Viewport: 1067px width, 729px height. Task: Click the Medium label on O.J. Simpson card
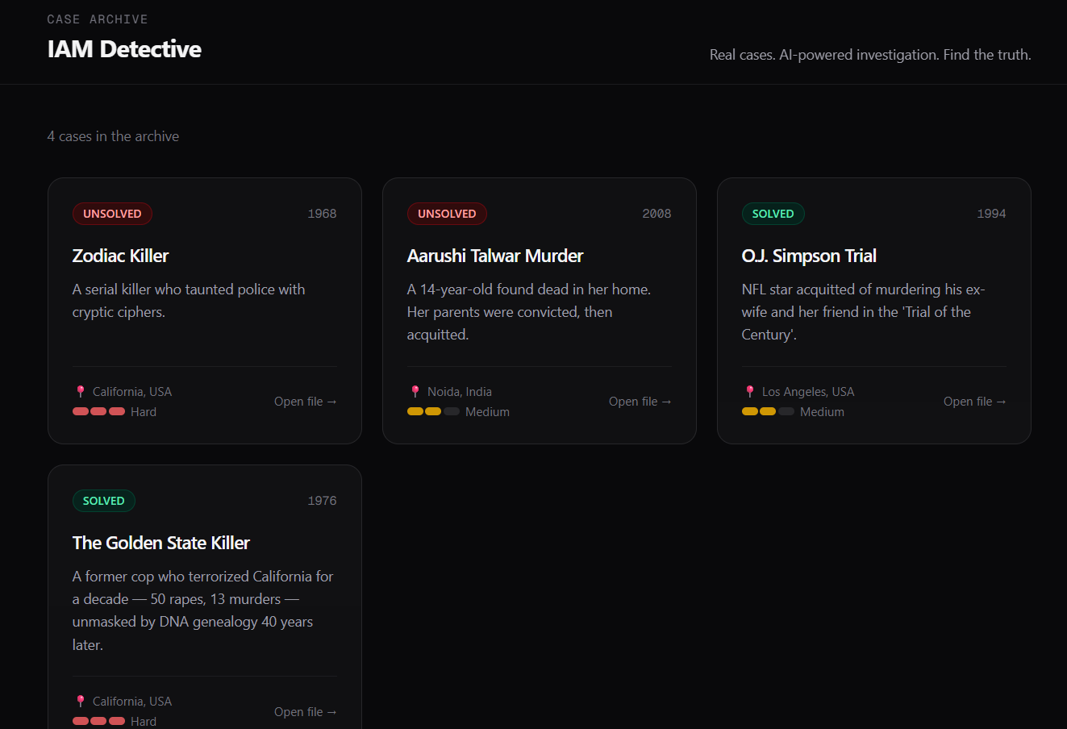click(822, 411)
